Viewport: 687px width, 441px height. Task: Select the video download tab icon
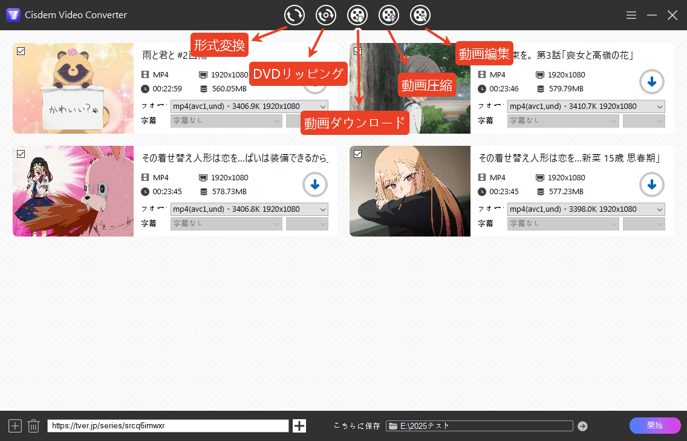[x=357, y=15]
